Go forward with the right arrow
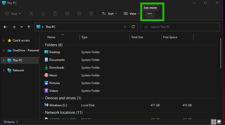This screenshot has width=225, height=125. 14,27
